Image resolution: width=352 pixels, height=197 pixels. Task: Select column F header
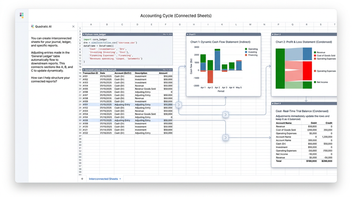pos(165,24)
